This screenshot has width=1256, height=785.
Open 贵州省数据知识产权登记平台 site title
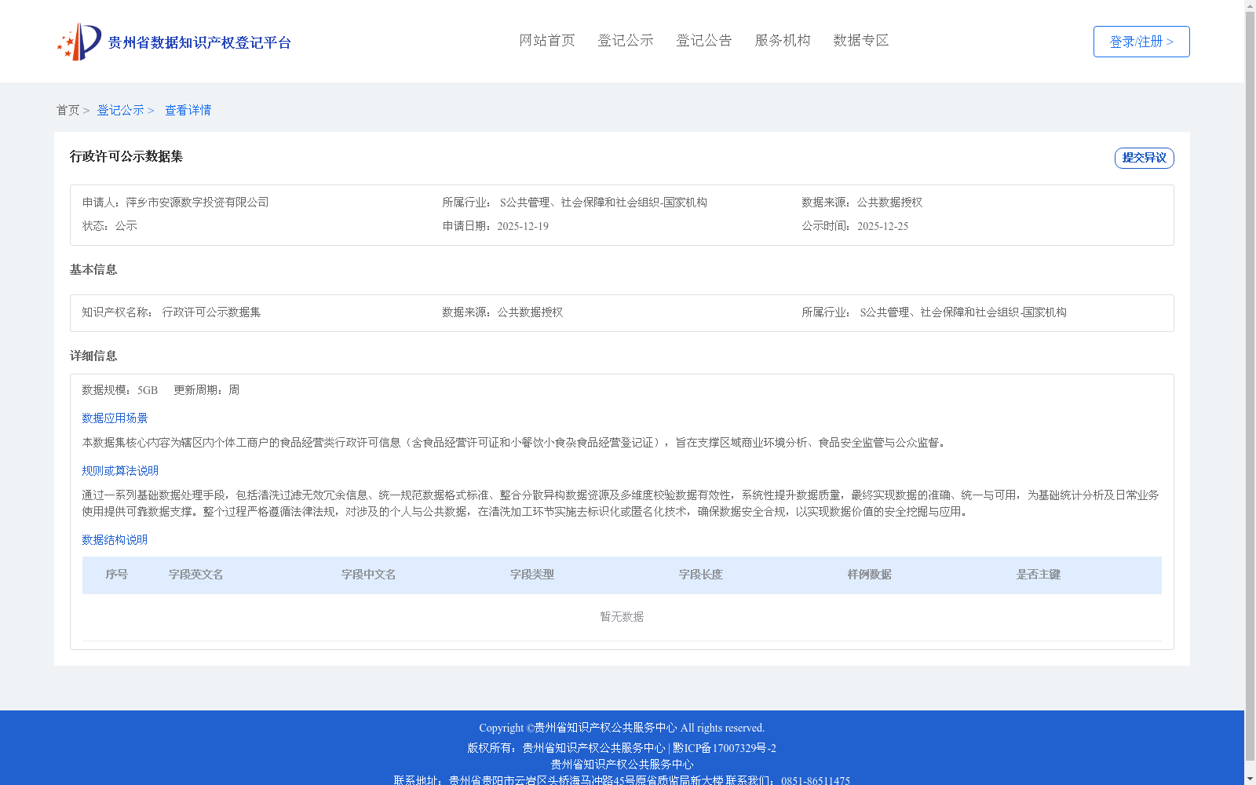coord(199,42)
